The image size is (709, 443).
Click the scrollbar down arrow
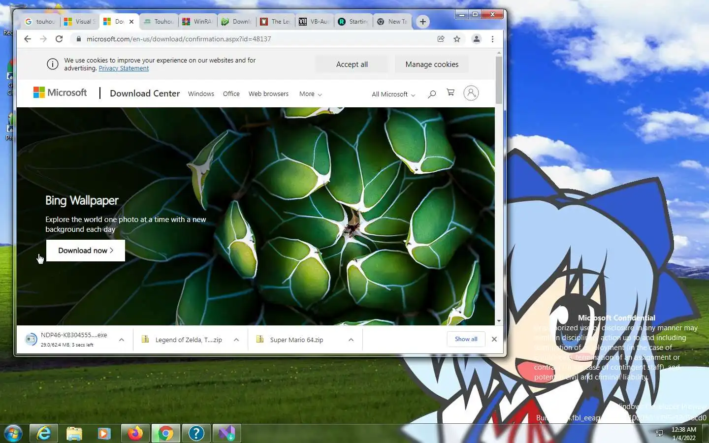click(x=499, y=321)
